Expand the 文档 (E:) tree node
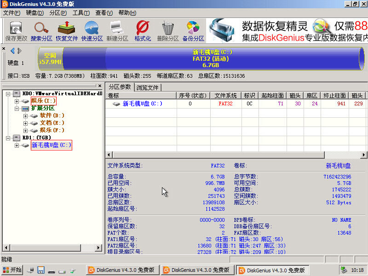 25,123
